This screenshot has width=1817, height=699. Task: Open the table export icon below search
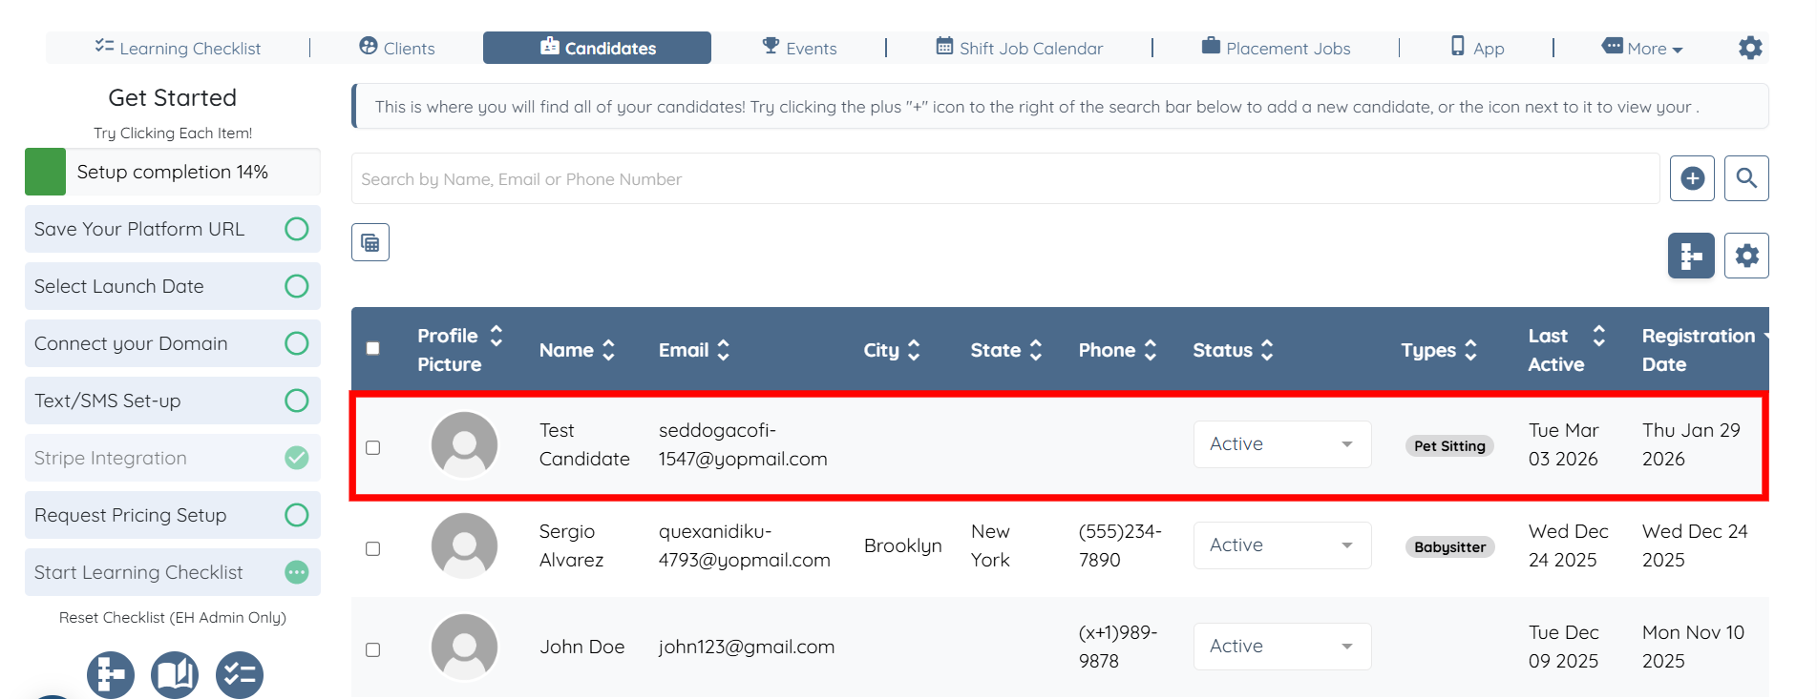370,242
